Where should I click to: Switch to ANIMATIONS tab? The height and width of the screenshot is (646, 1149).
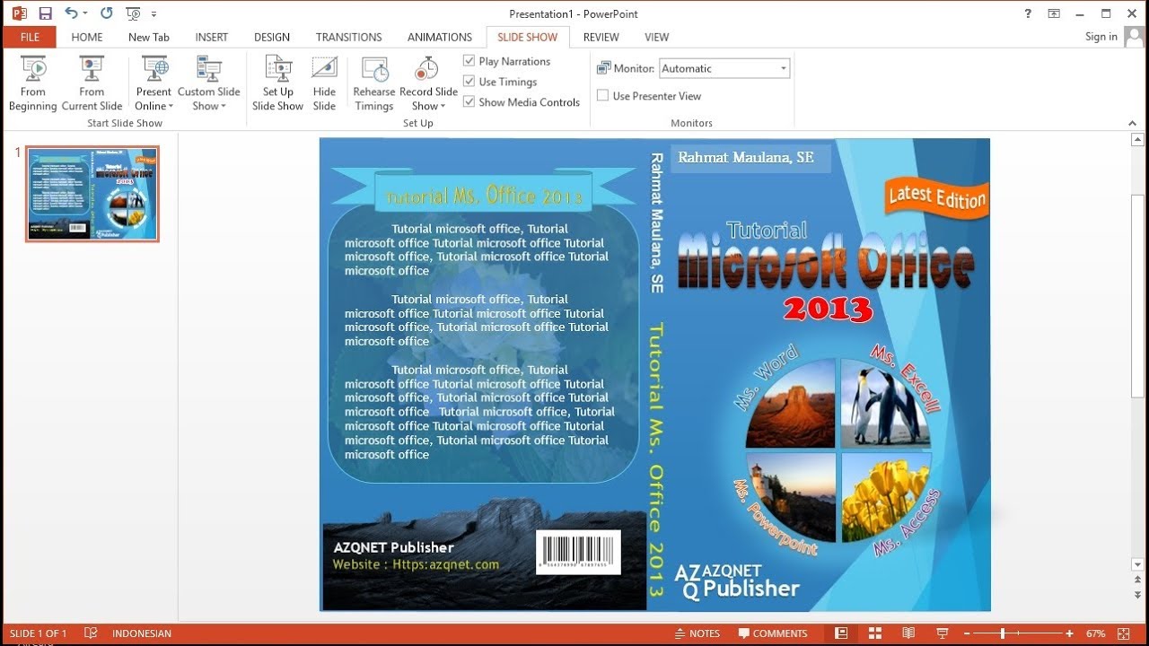tap(440, 37)
